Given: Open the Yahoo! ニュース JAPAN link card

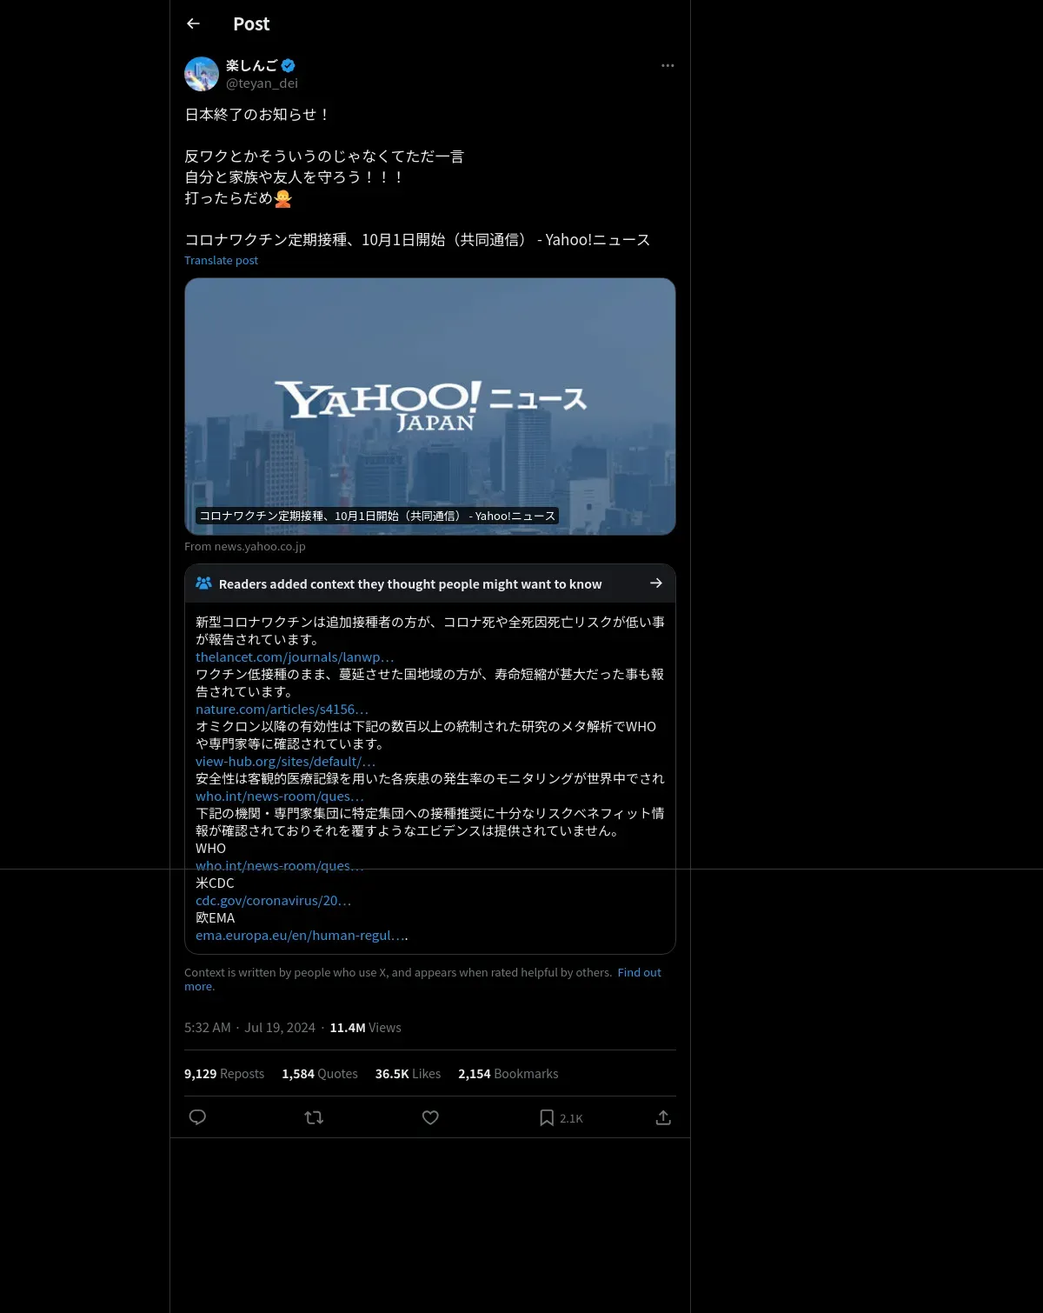Looking at the screenshot, I should (430, 406).
